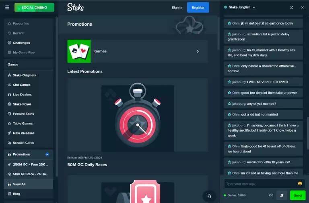The height and width of the screenshot is (203, 309).
Task: Click the Recent clock icon
Action: click(9, 33)
